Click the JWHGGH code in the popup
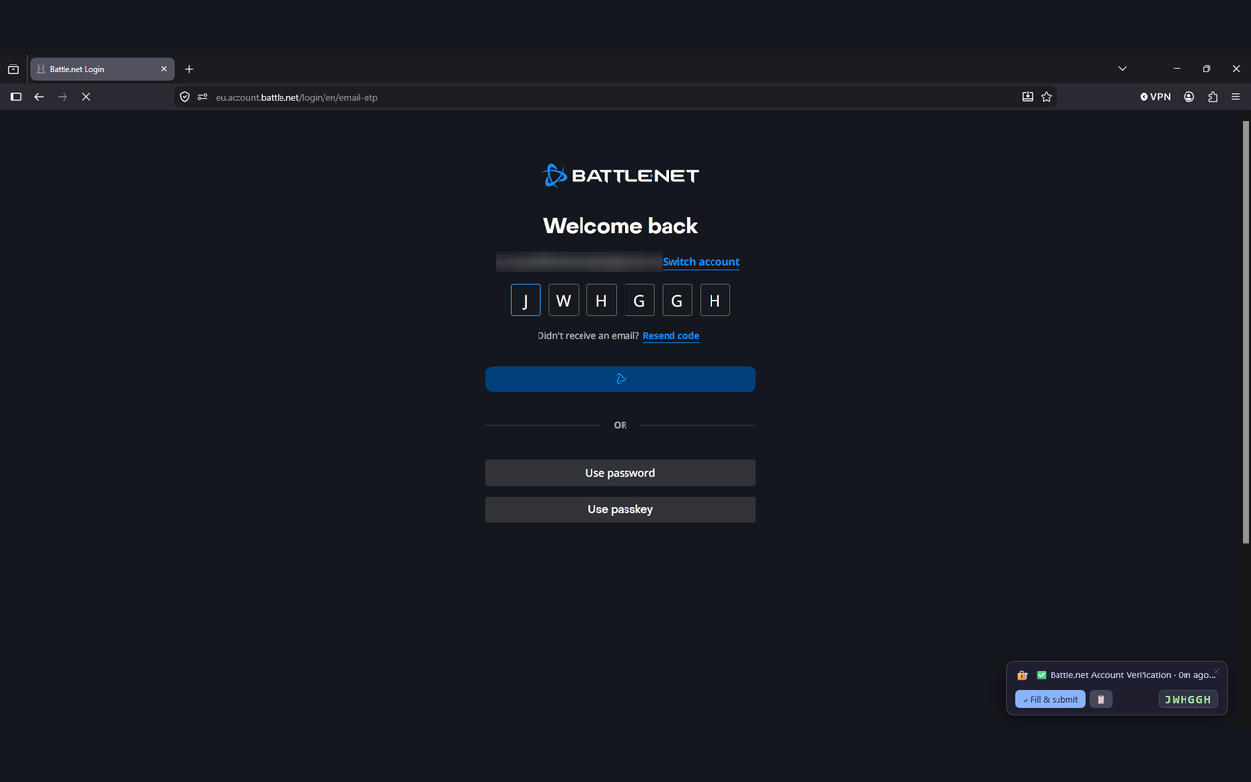This screenshot has height=782, width=1251. [1188, 699]
